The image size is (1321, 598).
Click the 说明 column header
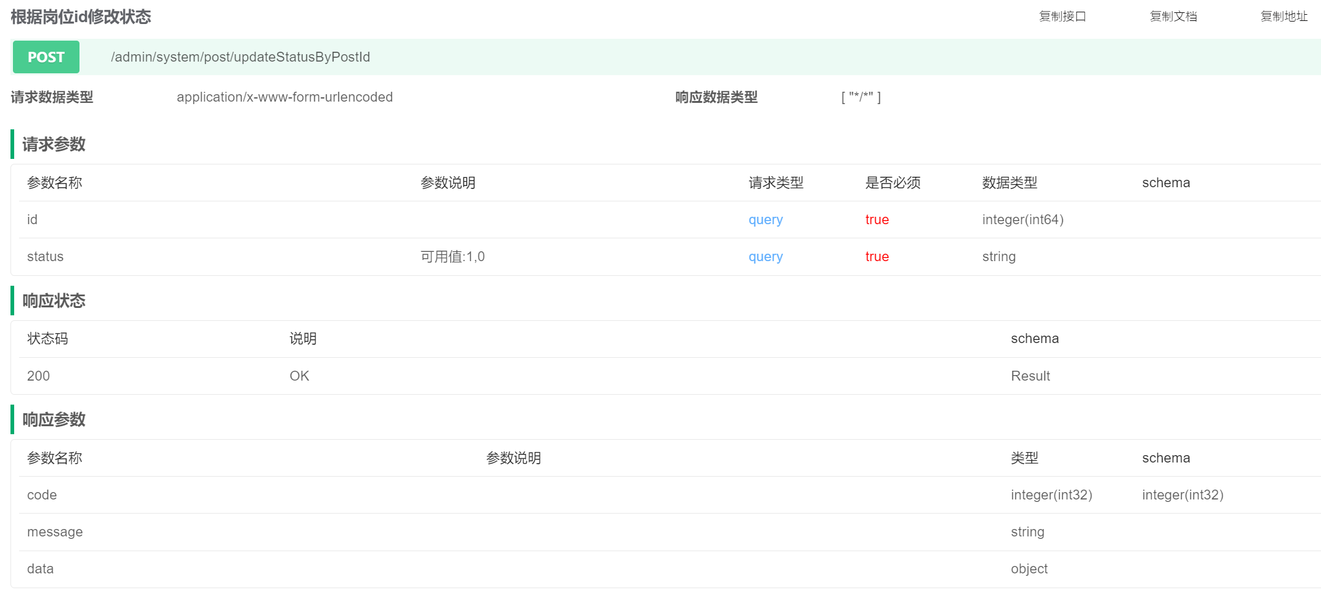[303, 339]
